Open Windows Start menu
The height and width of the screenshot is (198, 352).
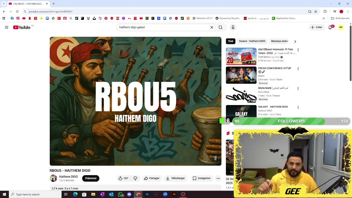click(4, 194)
